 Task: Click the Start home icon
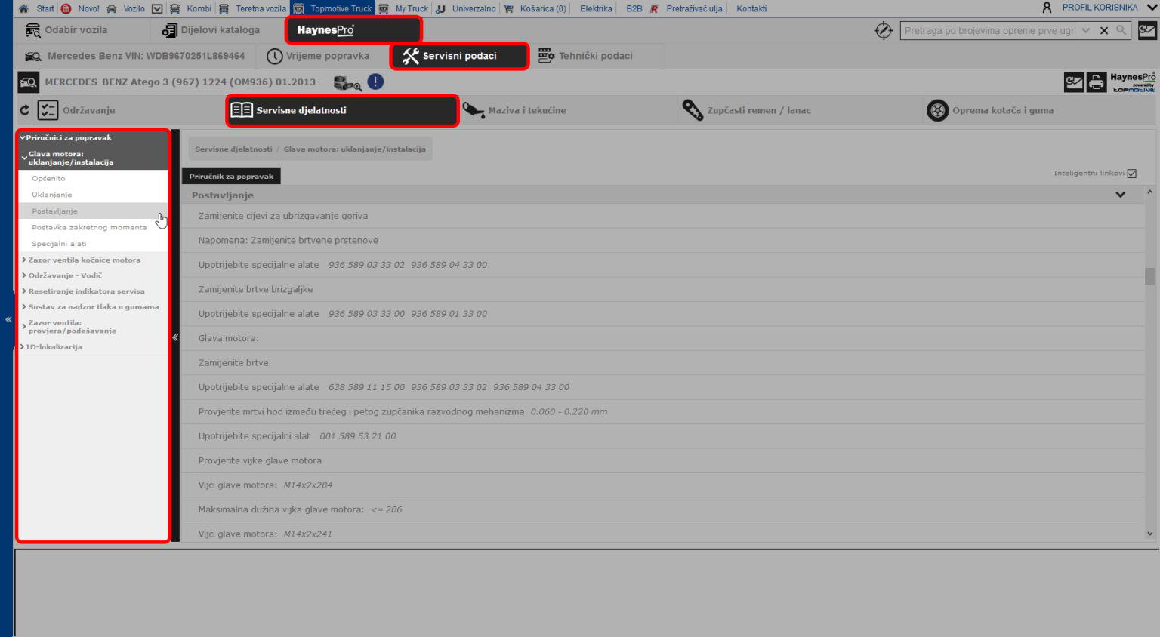point(23,9)
